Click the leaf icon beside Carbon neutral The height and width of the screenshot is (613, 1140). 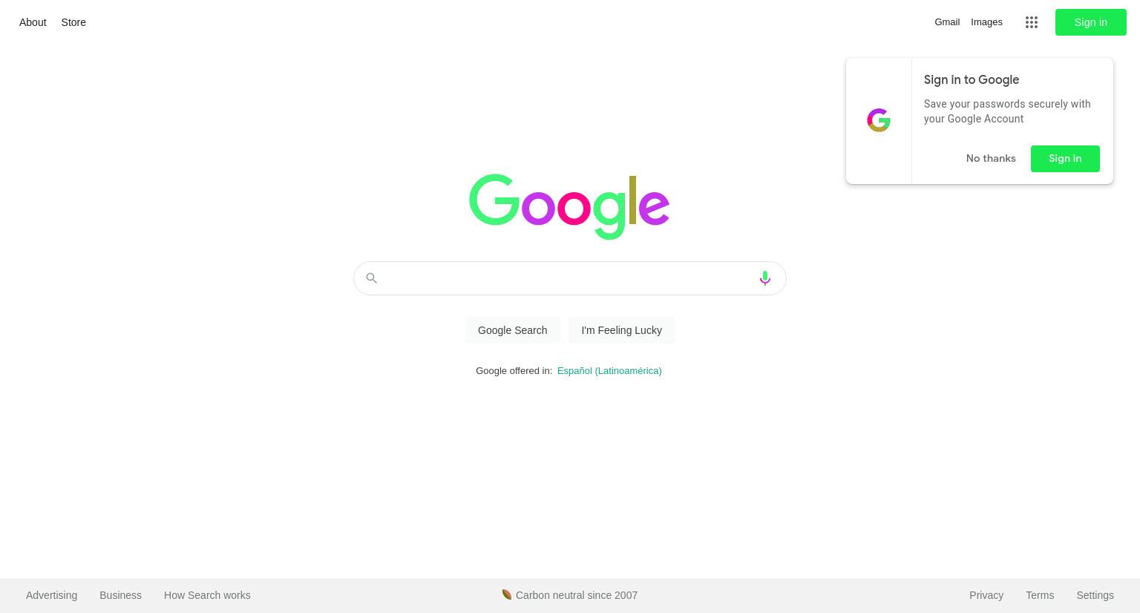(507, 594)
